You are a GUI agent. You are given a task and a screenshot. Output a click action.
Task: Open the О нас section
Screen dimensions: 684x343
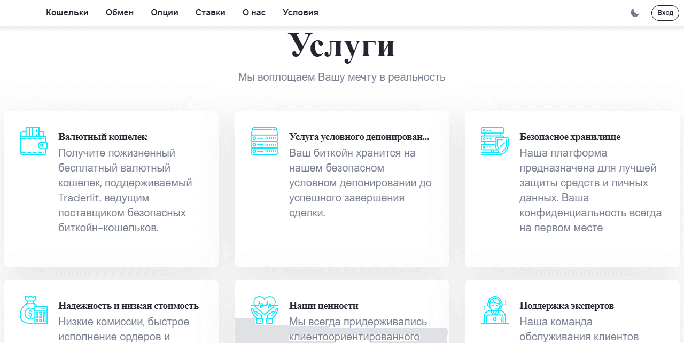pyautogui.click(x=253, y=12)
